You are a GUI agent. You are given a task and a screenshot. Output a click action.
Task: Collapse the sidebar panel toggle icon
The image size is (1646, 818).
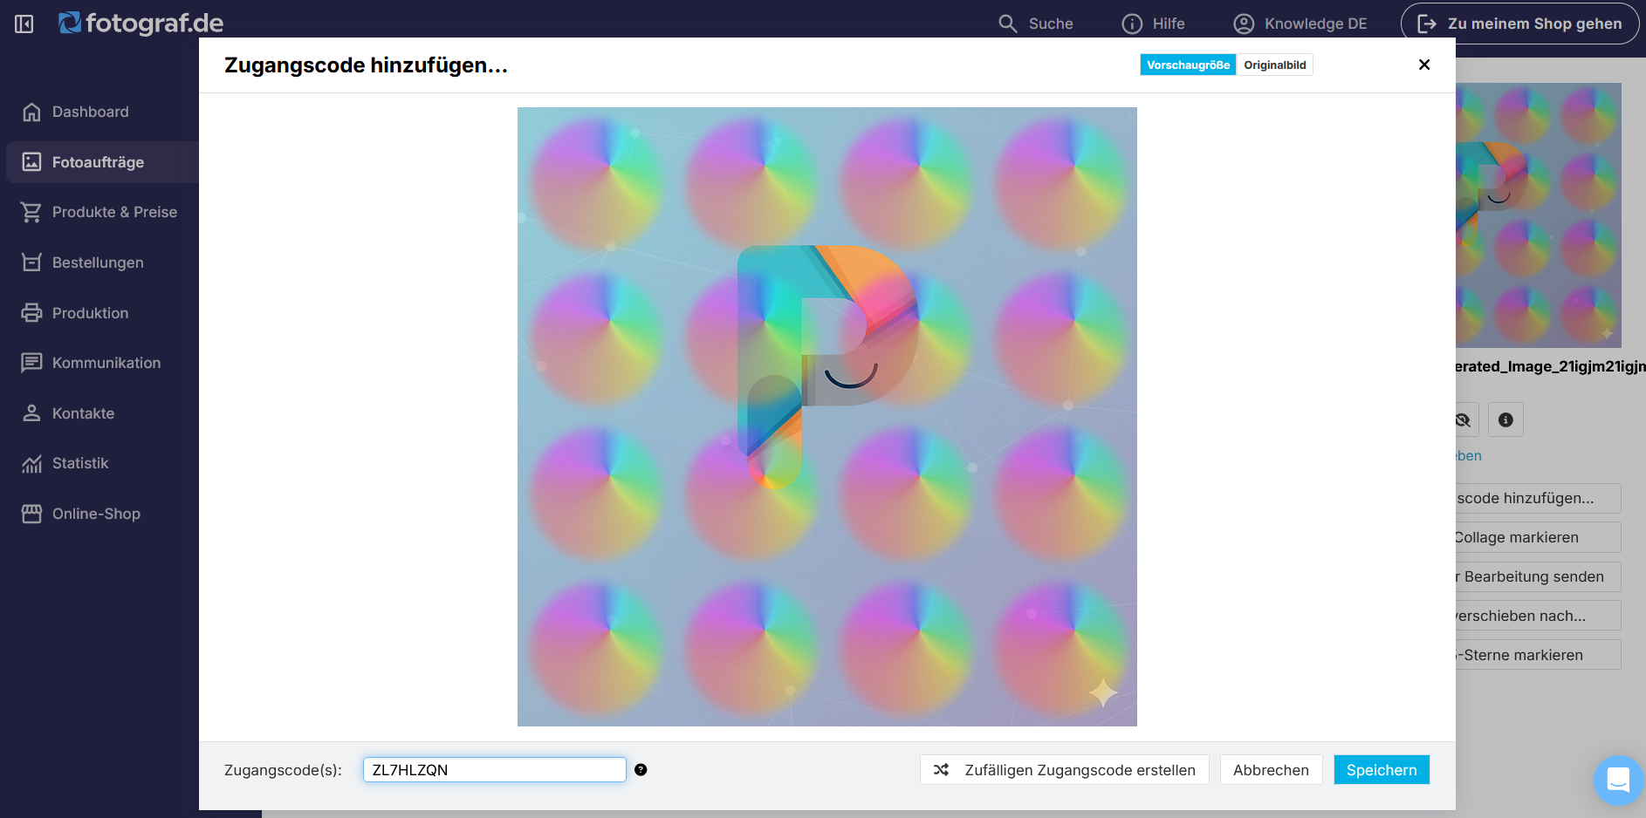point(24,24)
